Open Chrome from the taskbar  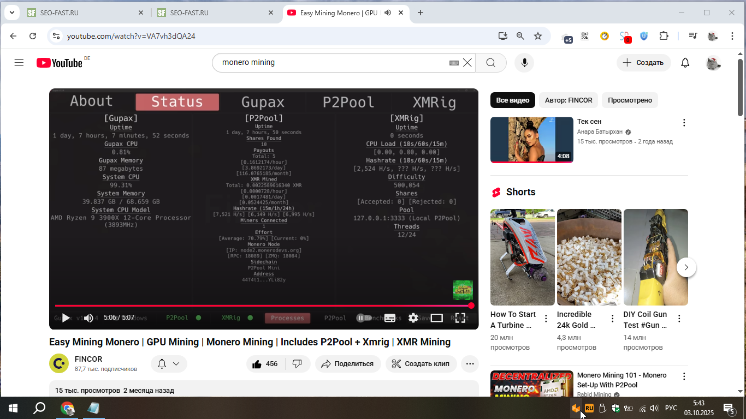click(x=67, y=408)
